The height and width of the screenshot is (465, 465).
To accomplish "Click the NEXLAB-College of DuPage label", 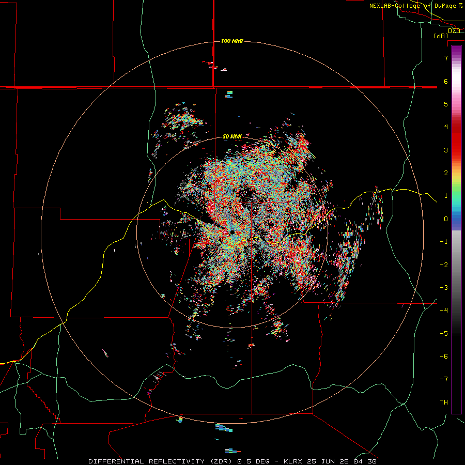I will 416,6.
